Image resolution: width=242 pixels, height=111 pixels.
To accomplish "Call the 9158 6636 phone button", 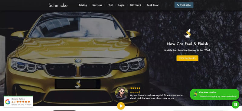I will [184, 5].
